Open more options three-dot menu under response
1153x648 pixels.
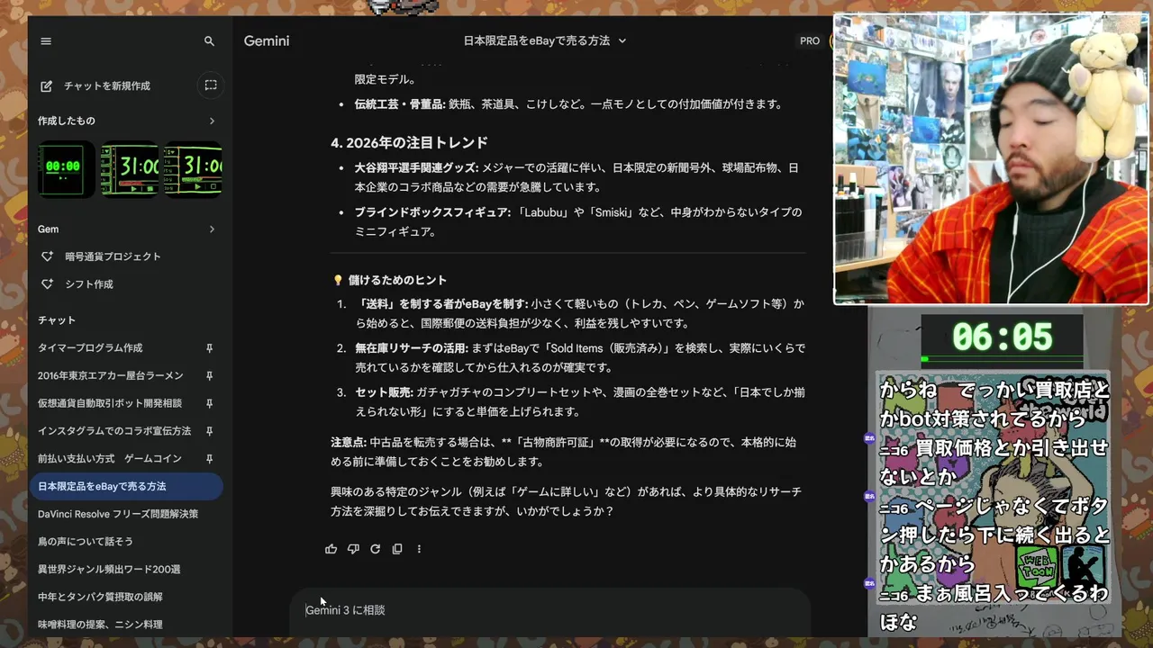pos(419,549)
